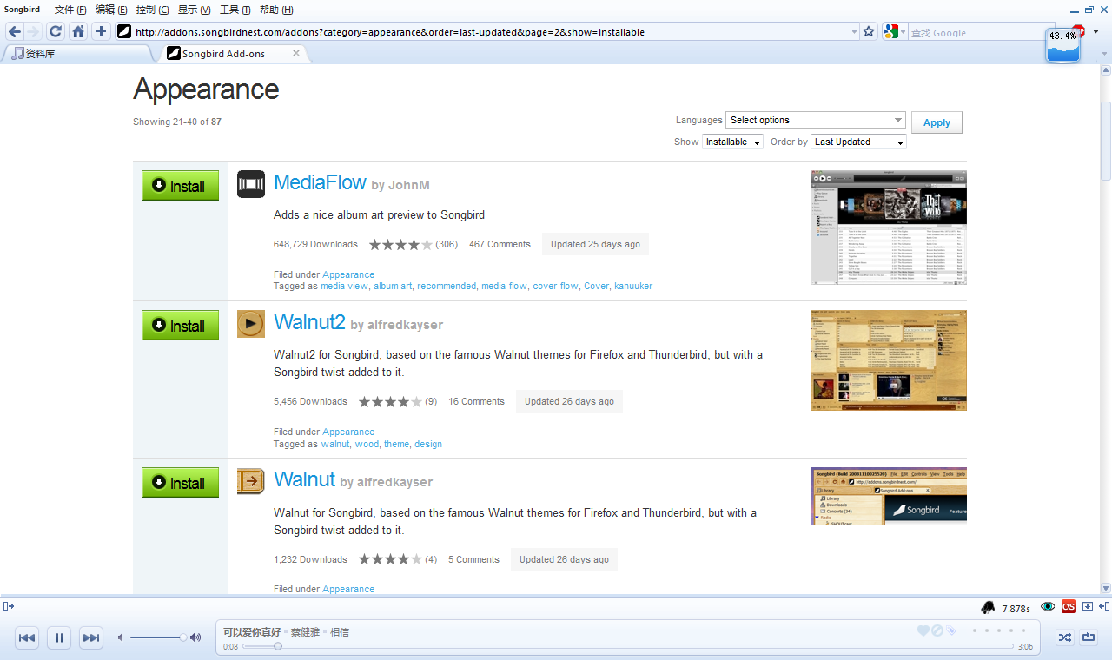Click MediaFlow's star rating
The height and width of the screenshot is (660, 1112).
400,245
